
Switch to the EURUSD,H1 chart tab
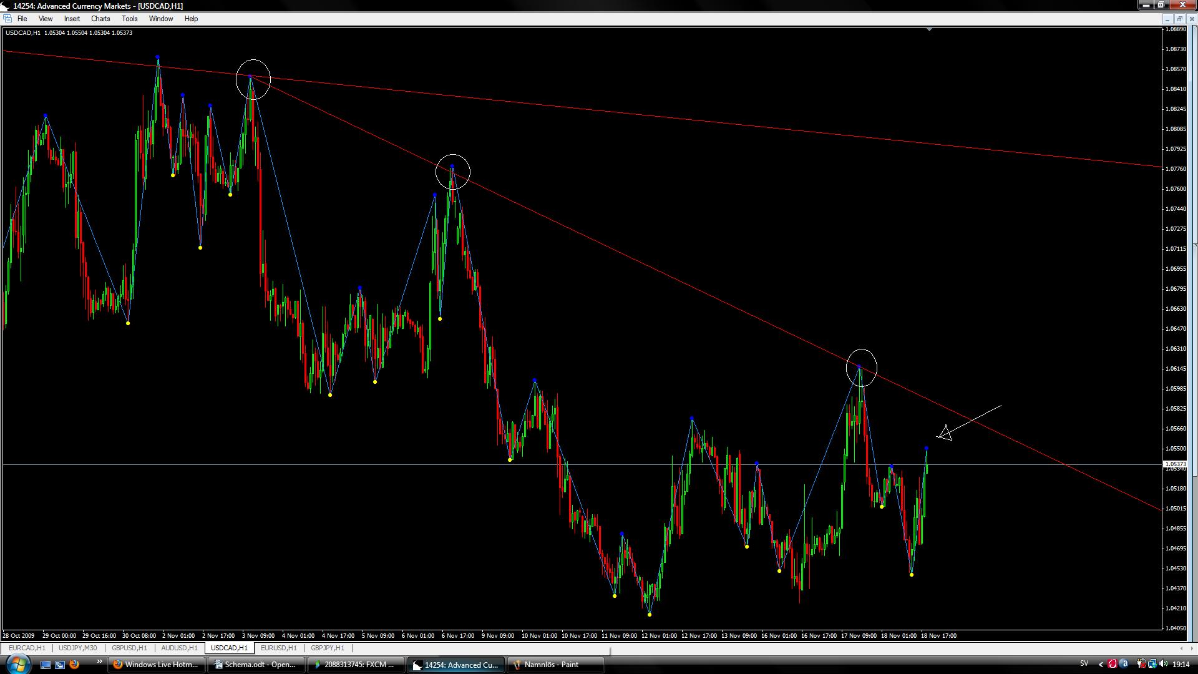pos(278,648)
